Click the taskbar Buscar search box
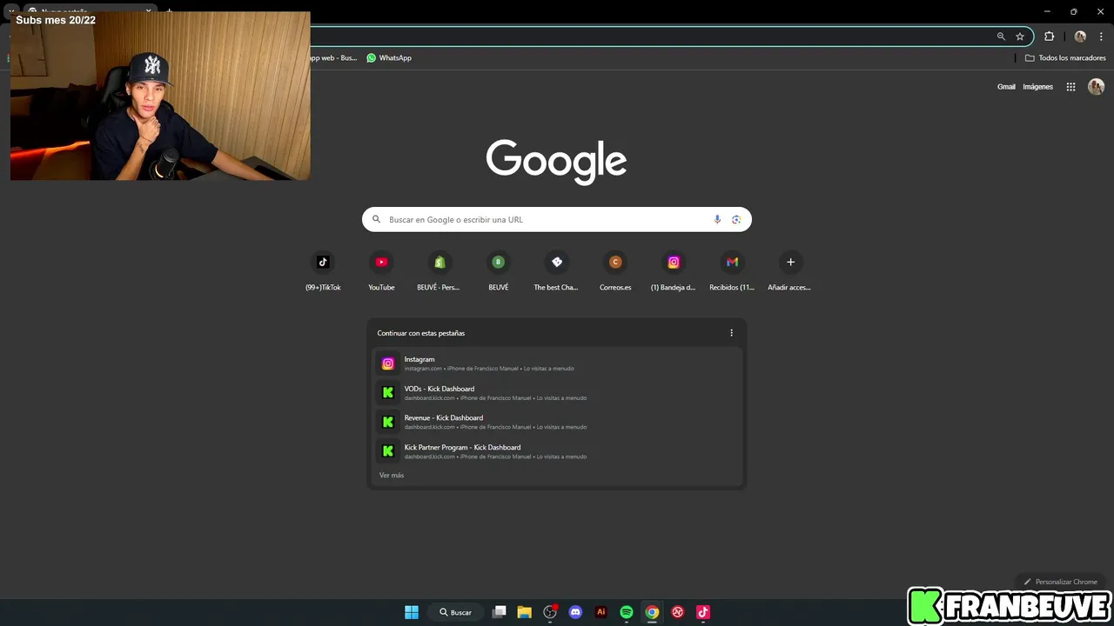Screen dimensions: 1114x626 pos(455,612)
